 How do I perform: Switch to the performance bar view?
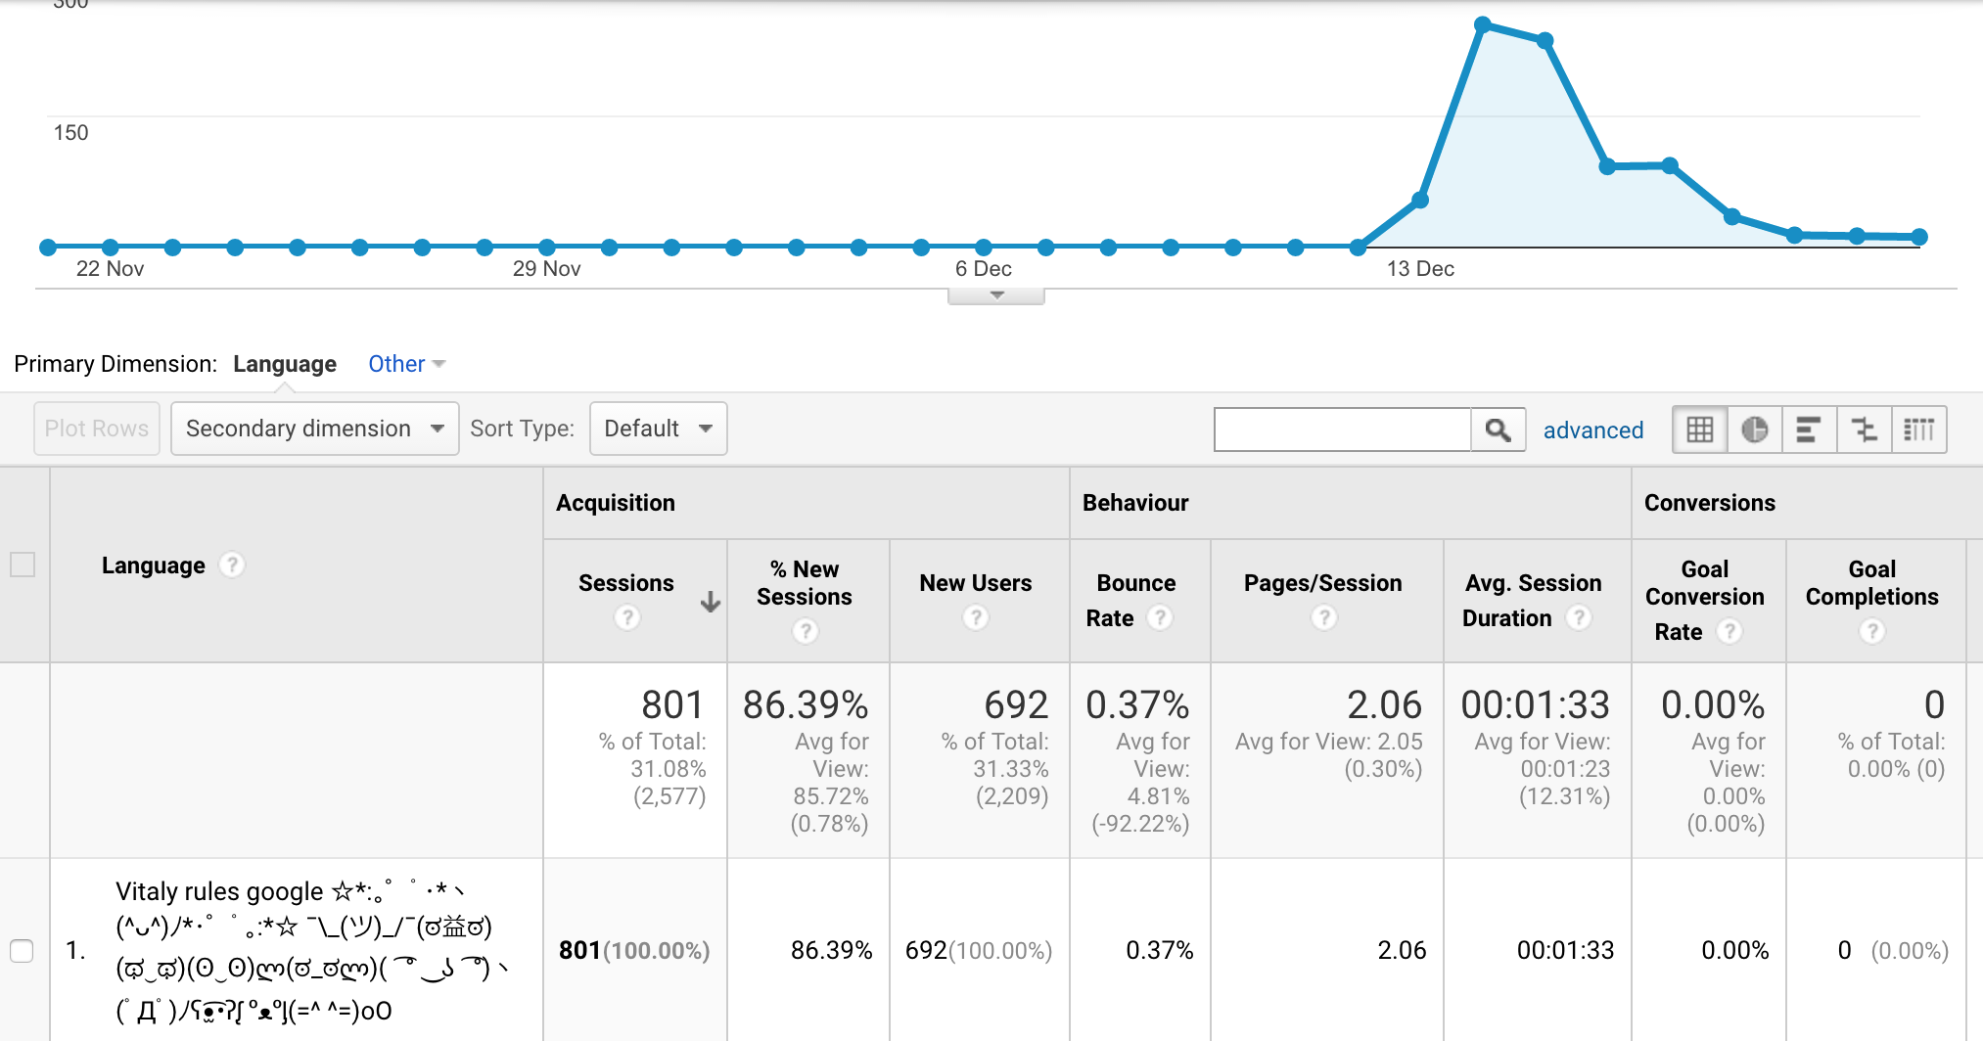(x=1809, y=430)
